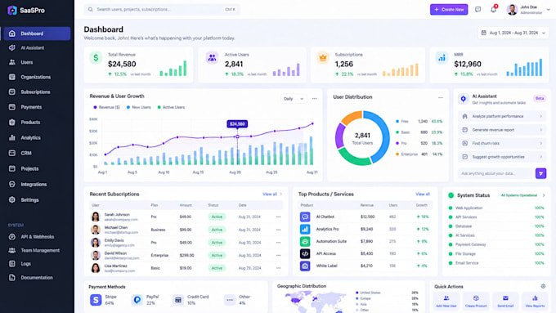Click the Send Email quick action
Screen dimensions: 556x313
505,301
